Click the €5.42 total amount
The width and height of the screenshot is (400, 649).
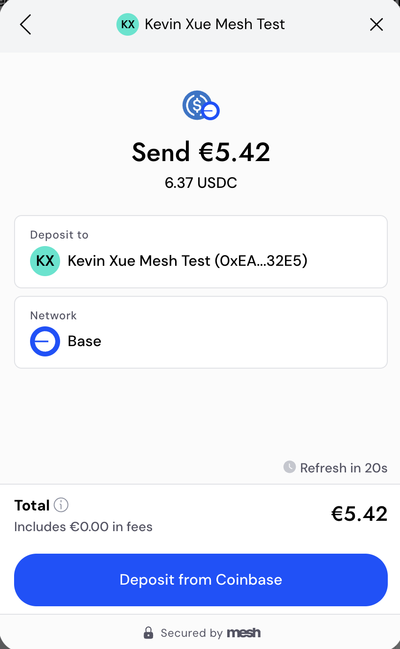point(359,513)
